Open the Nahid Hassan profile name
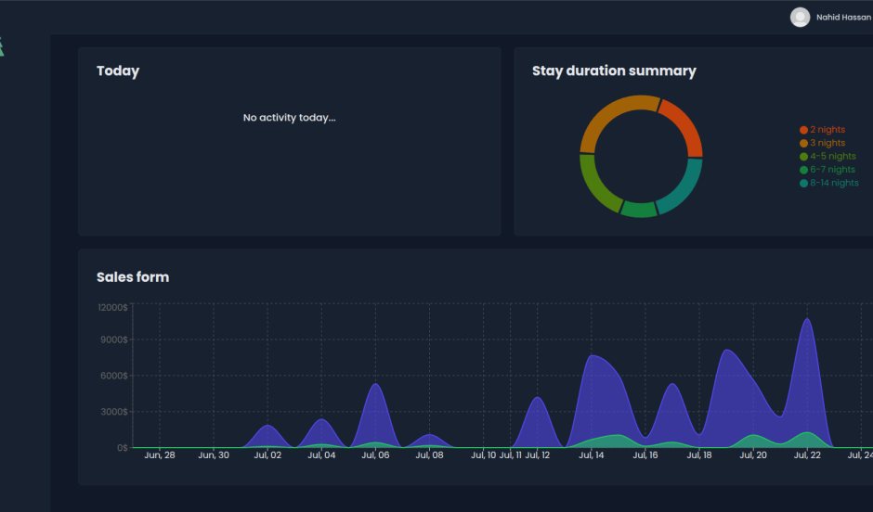Screen dimensions: 873x512 pos(843,17)
